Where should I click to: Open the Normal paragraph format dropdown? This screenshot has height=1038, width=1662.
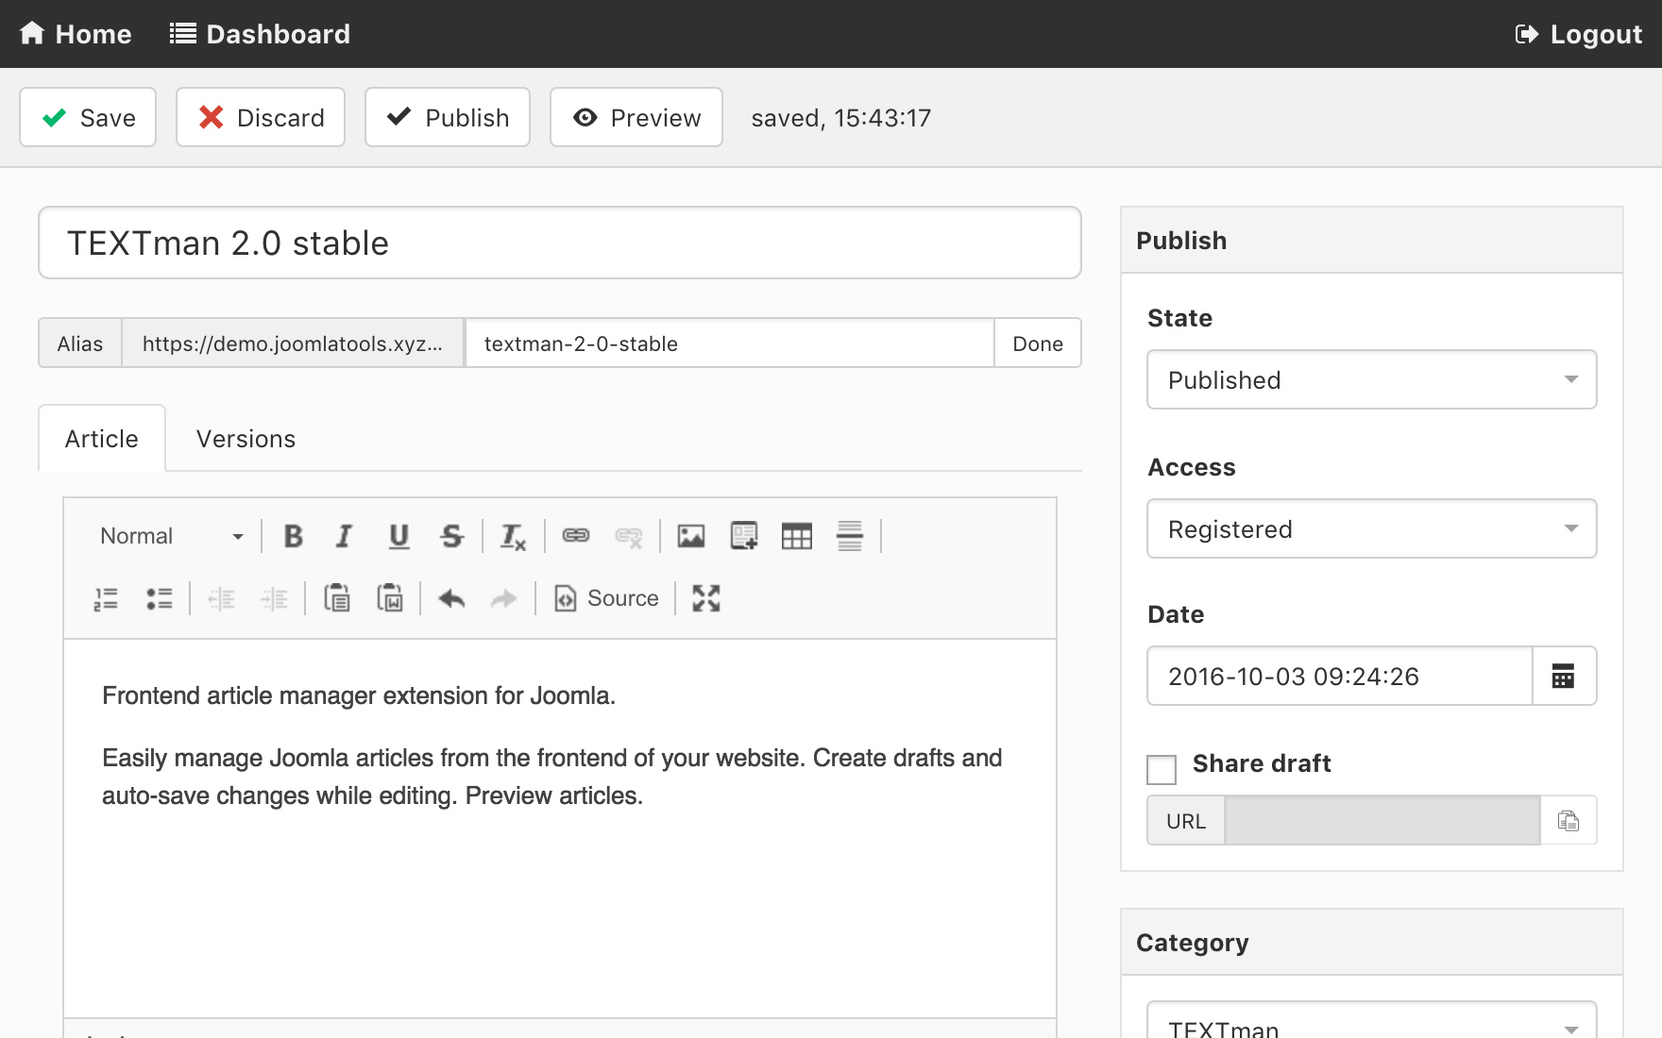tap(171, 536)
